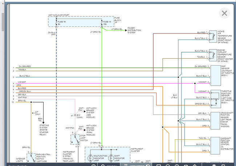Click the Park/Neutral Position Switch symbol

(32, 157)
